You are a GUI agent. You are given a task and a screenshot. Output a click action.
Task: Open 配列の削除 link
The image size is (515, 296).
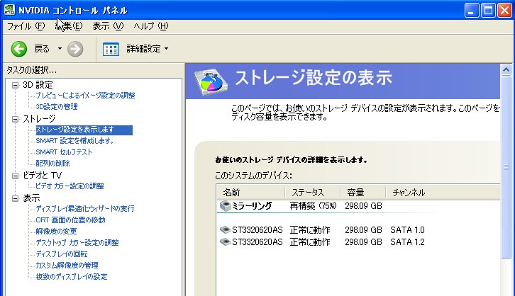coord(53,164)
